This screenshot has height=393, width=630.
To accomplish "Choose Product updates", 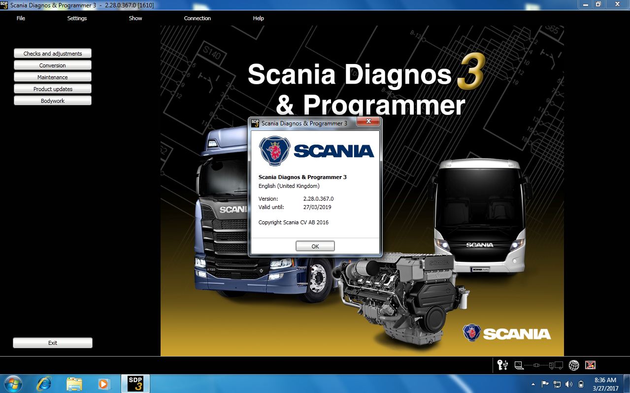I will 53,89.
